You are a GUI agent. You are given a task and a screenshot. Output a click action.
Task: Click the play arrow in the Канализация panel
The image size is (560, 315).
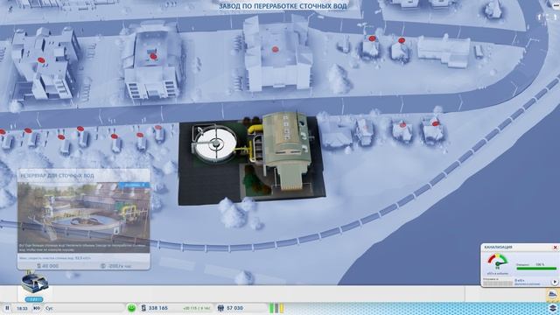(x=555, y=282)
